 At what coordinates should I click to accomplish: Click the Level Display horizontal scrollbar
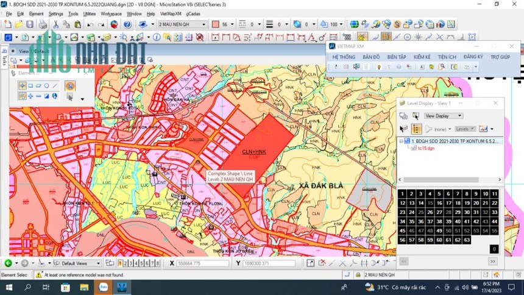(450, 180)
